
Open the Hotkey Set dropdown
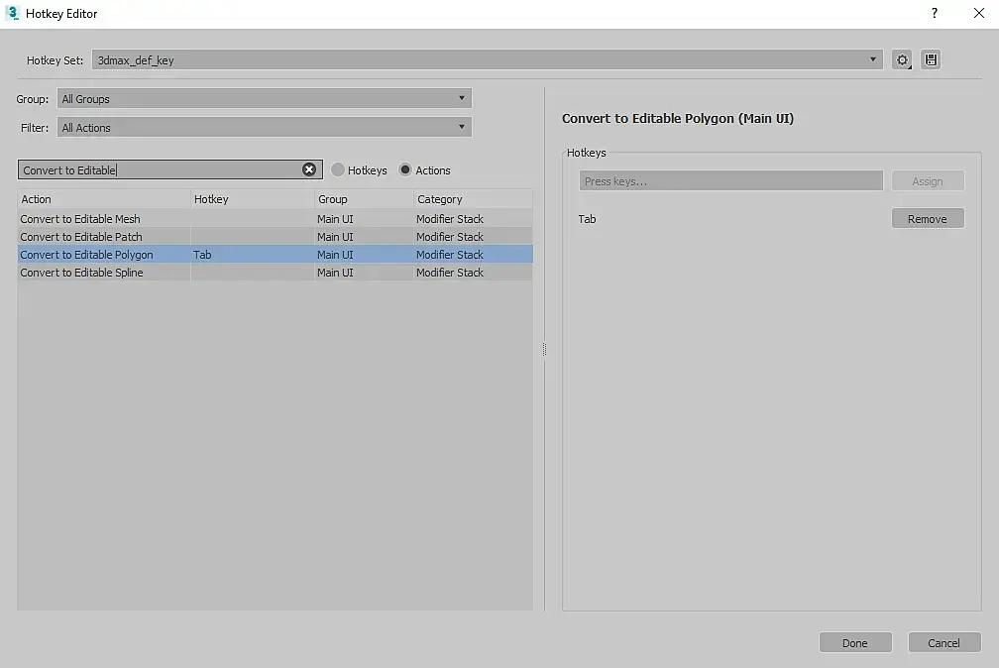(x=487, y=59)
